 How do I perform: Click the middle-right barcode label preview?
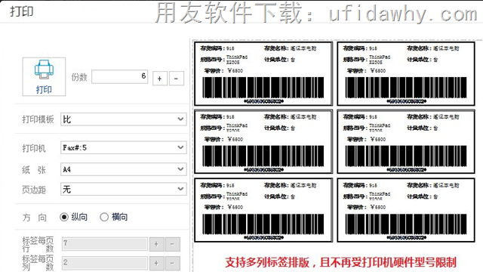coord(406,141)
